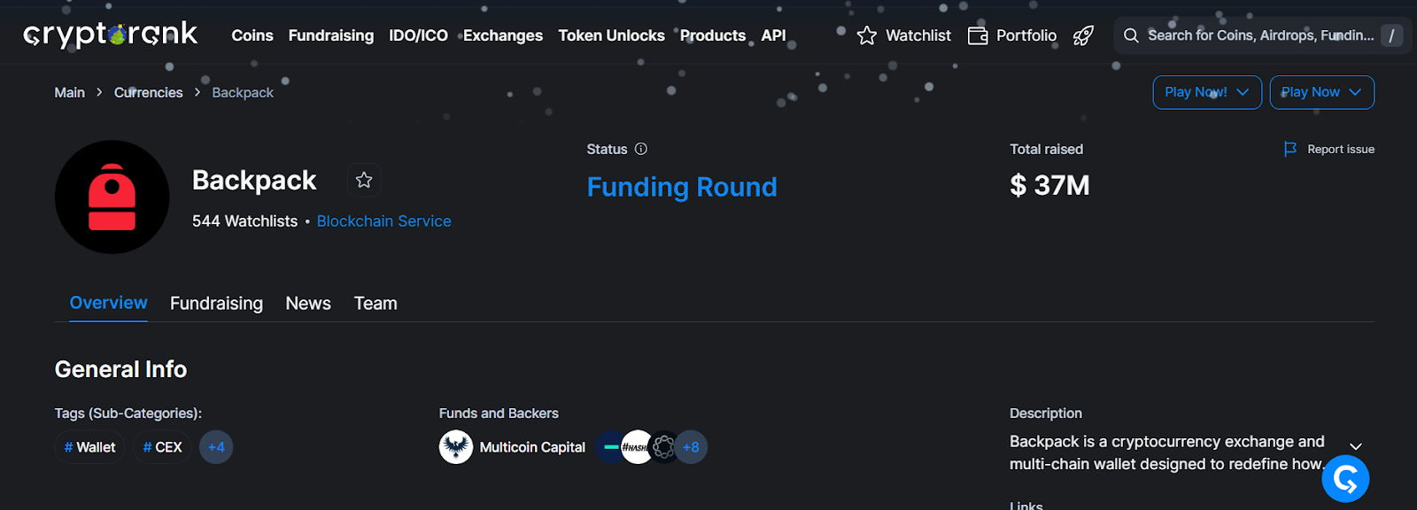Click the CryptoRank logo
This screenshot has height=510, width=1417.
click(x=110, y=35)
